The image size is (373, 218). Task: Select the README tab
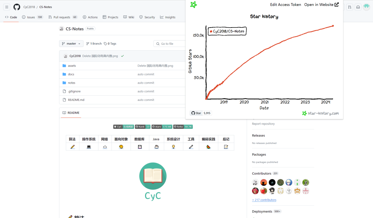point(71,113)
